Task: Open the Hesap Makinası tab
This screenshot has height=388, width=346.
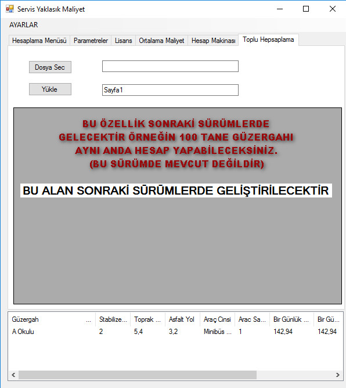Action: pos(213,41)
